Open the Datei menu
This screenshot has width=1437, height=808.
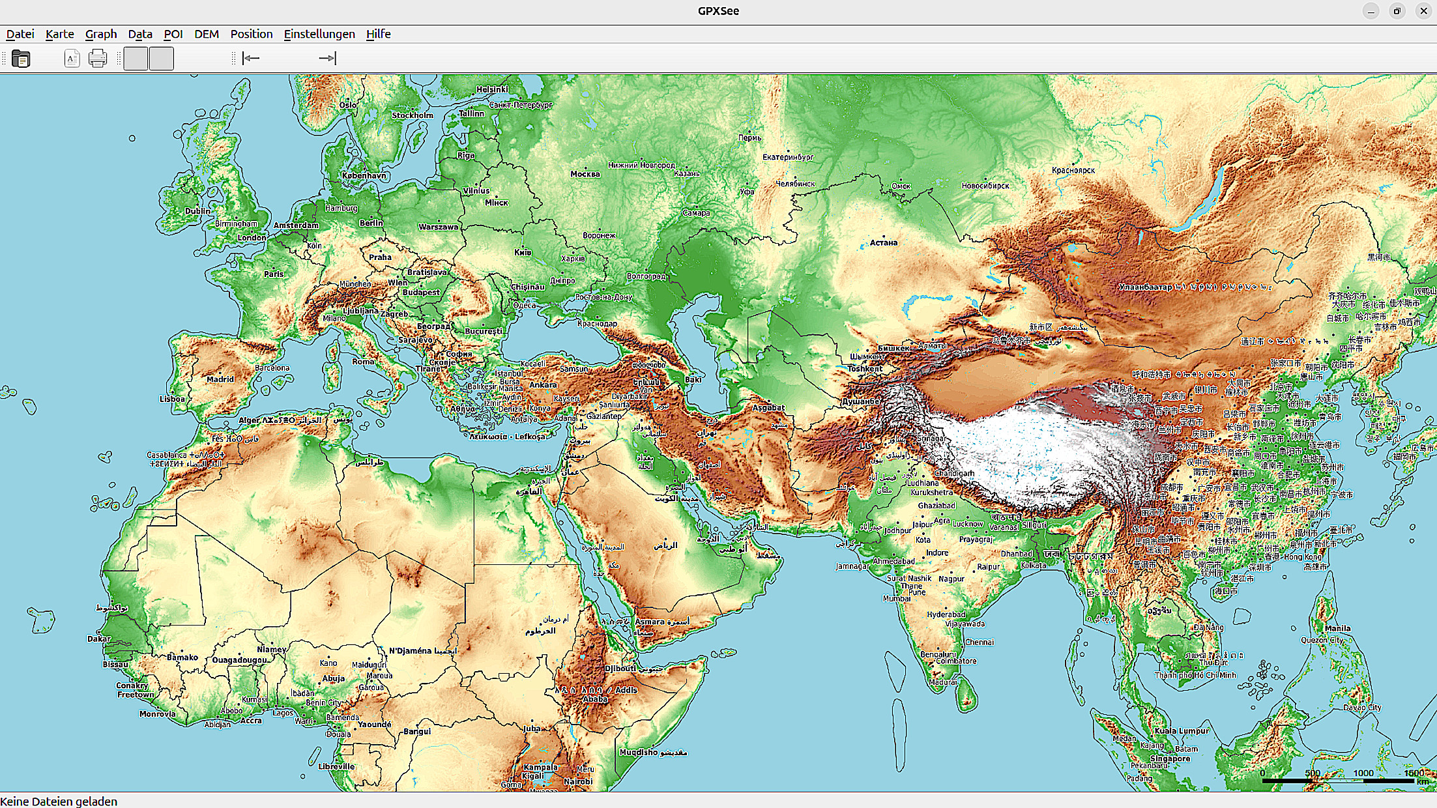click(20, 34)
